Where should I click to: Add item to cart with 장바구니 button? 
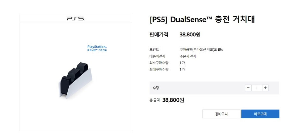[x=221, y=114]
